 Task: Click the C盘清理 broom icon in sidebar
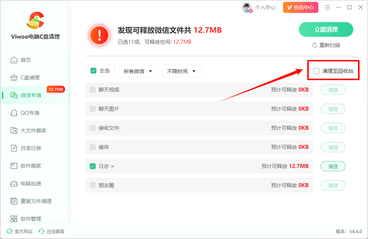pos(14,78)
